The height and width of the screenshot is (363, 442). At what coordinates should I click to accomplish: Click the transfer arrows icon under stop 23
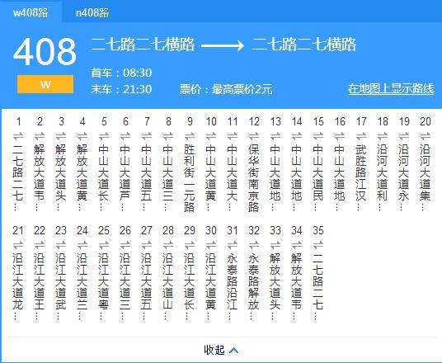(x=61, y=244)
